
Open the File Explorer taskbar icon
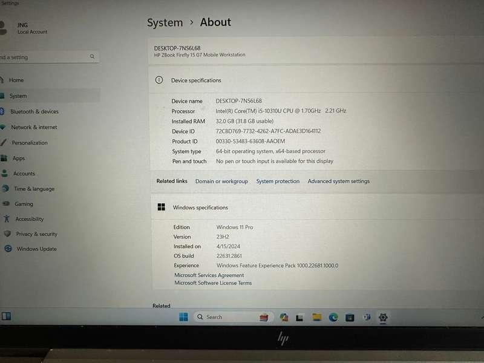pos(316,317)
